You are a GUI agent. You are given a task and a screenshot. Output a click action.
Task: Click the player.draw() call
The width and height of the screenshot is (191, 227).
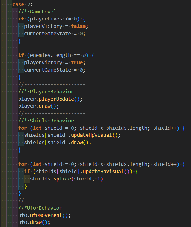(38, 106)
